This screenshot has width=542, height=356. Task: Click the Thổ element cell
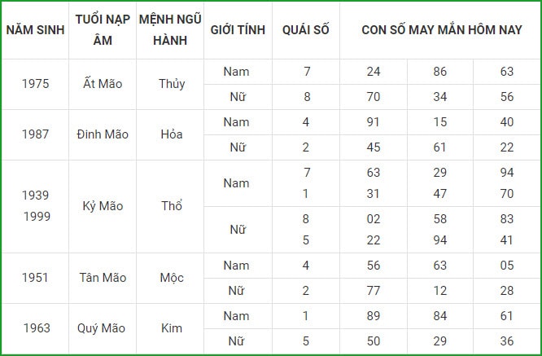point(170,206)
